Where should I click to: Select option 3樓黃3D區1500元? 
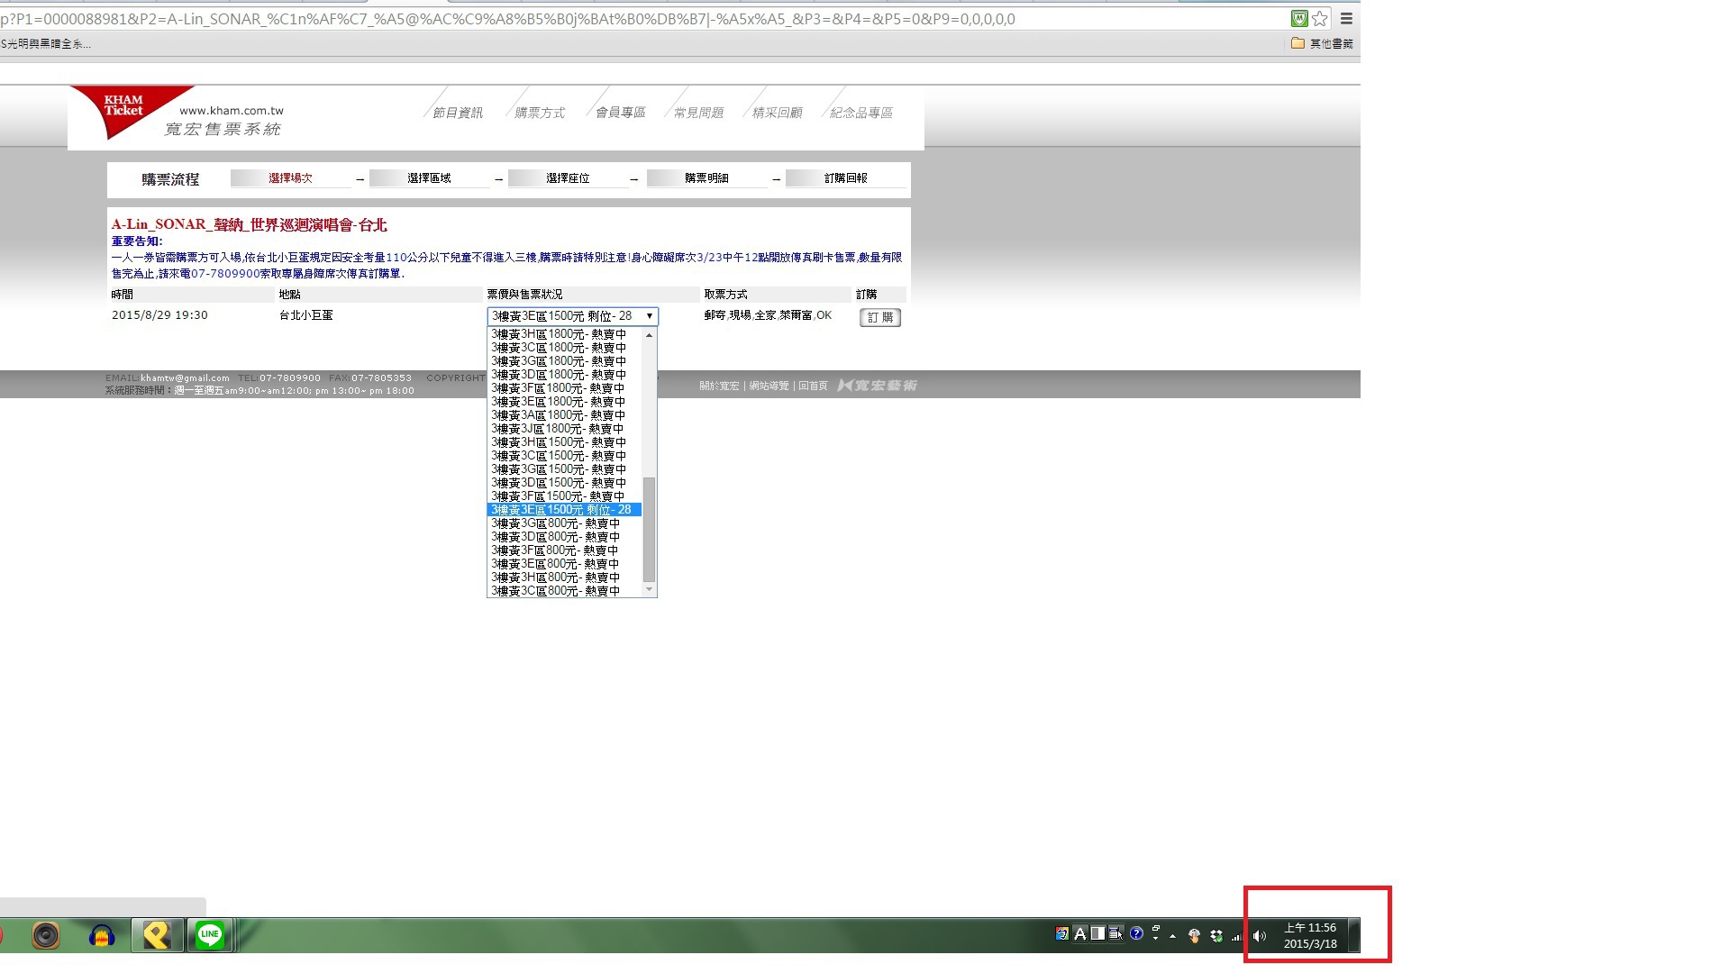tap(565, 483)
